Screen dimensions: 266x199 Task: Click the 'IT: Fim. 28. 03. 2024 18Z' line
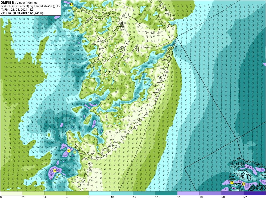point(16,10)
